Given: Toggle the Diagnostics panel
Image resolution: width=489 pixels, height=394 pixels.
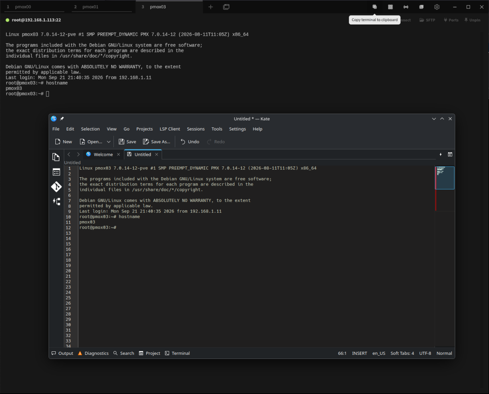Looking at the screenshot, I should click(93, 353).
